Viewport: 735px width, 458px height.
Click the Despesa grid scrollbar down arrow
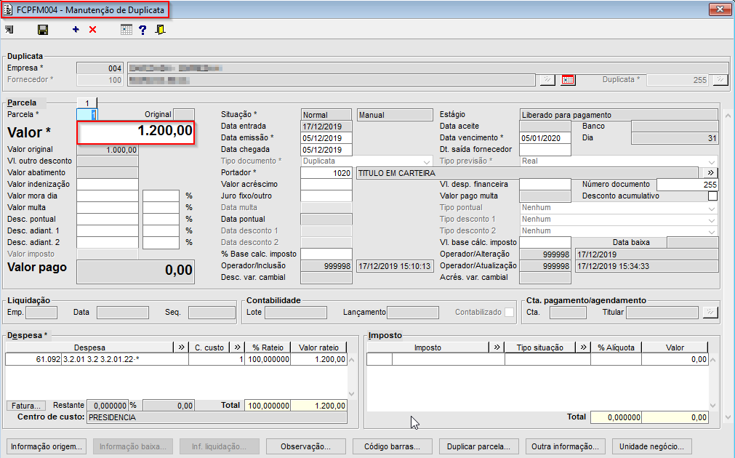pyautogui.click(x=352, y=394)
